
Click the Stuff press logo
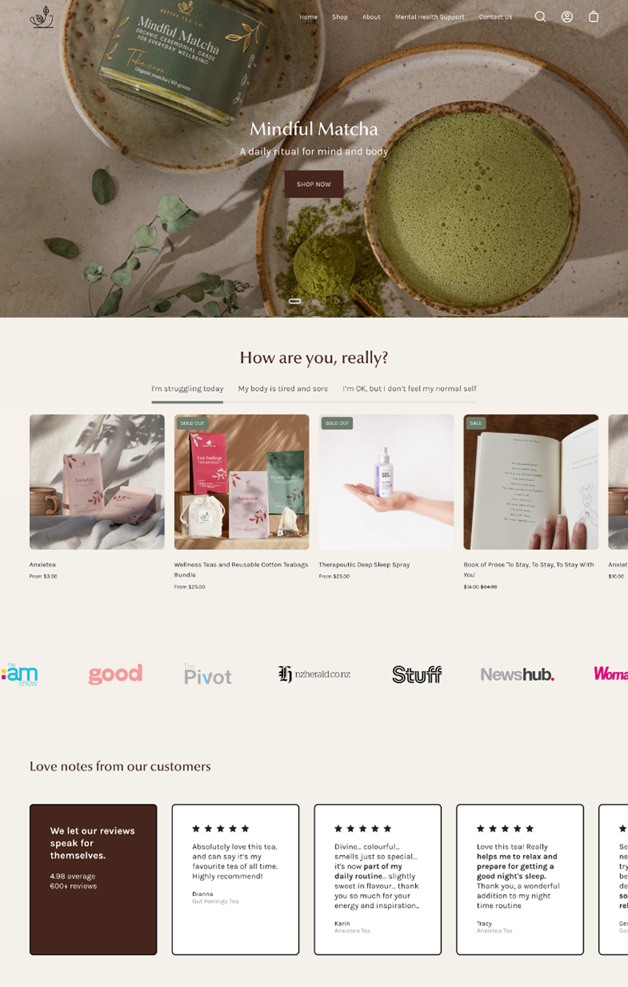pos(417,674)
